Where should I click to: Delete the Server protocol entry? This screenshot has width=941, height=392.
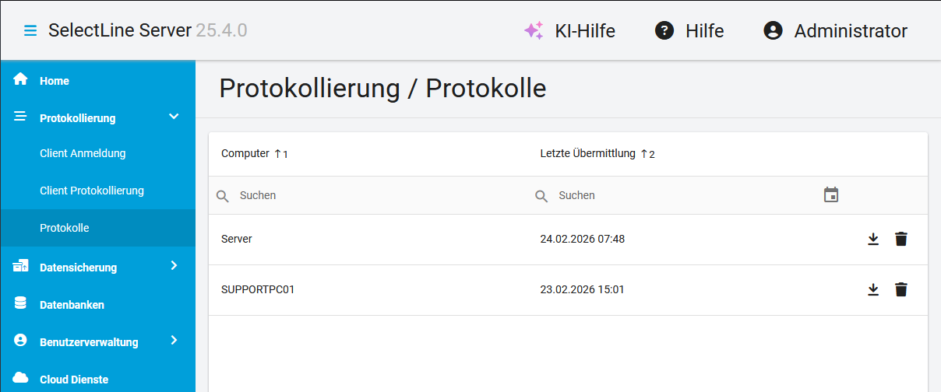901,240
